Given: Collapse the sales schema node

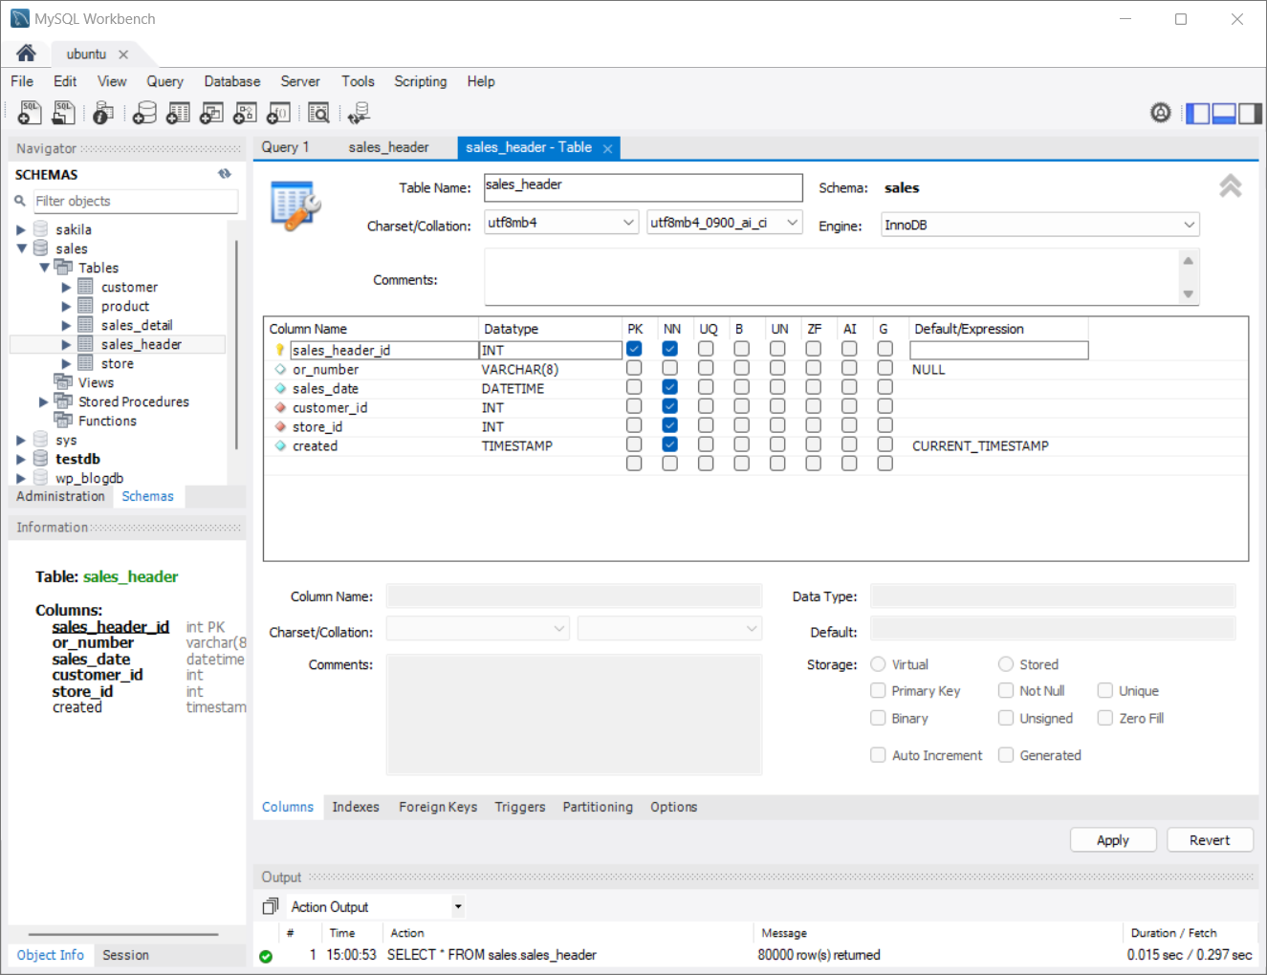Looking at the screenshot, I should click(x=21, y=249).
